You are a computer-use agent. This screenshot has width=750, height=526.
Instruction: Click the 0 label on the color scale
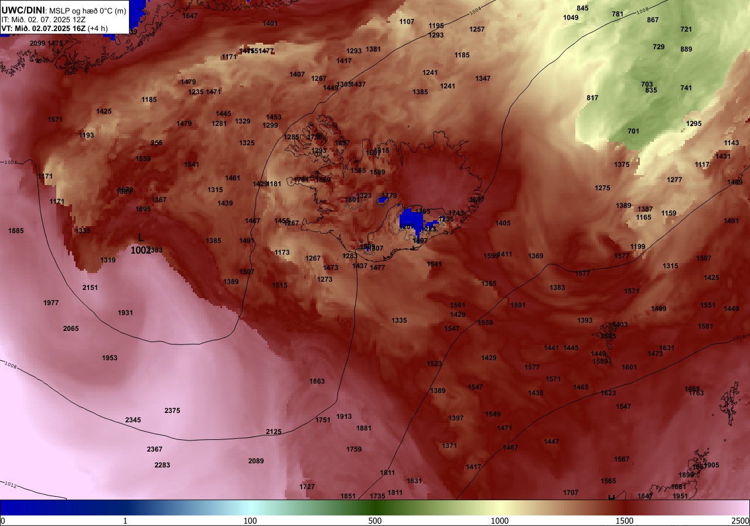pos(3,521)
